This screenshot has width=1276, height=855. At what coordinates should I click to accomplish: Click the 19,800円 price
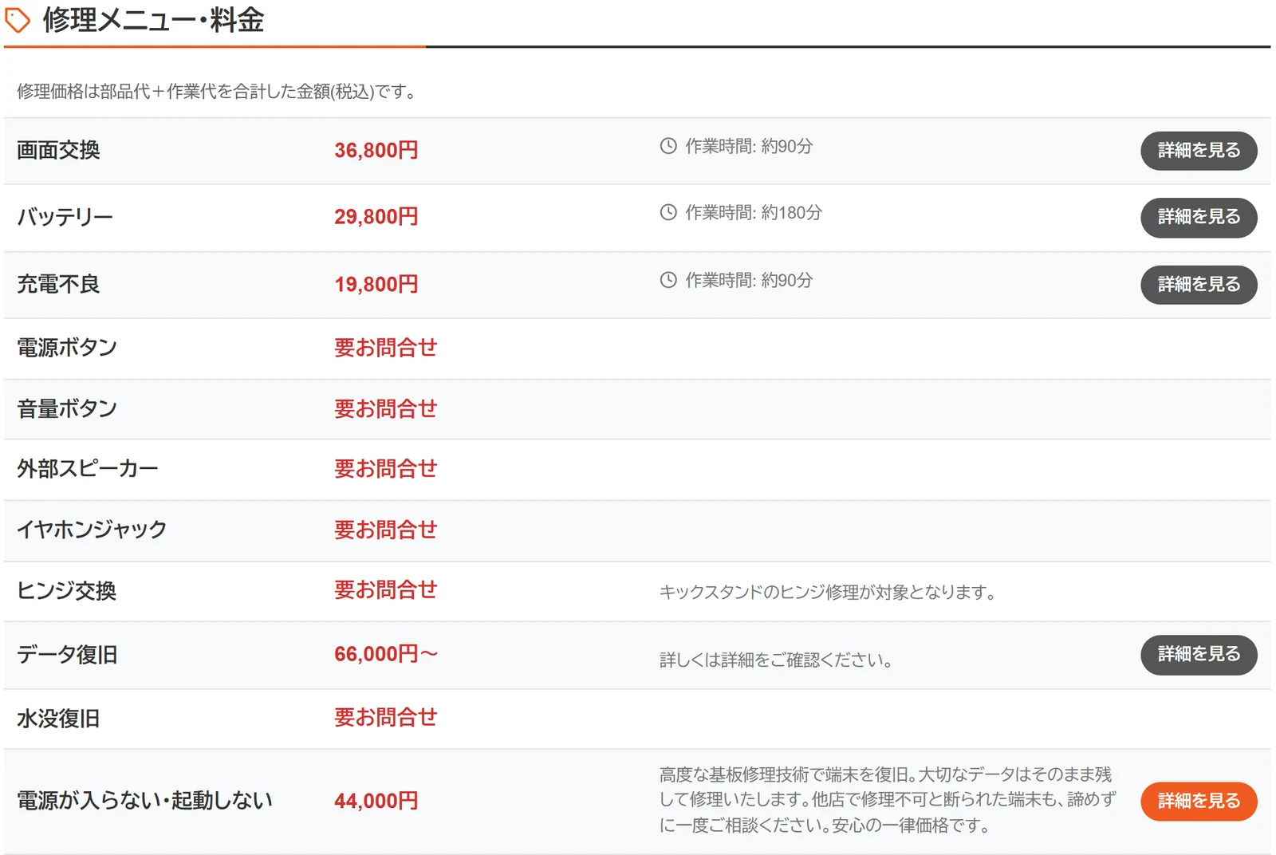coord(376,284)
